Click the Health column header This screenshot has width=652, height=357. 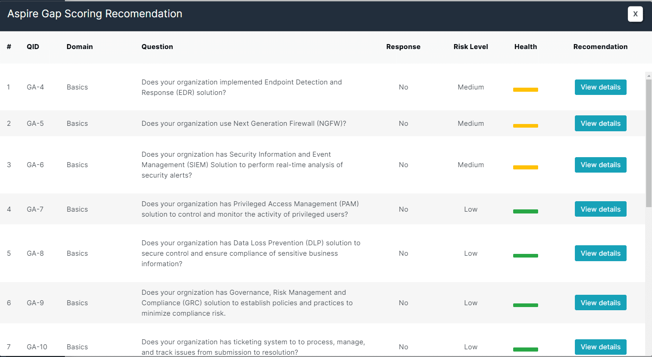coord(525,47)
